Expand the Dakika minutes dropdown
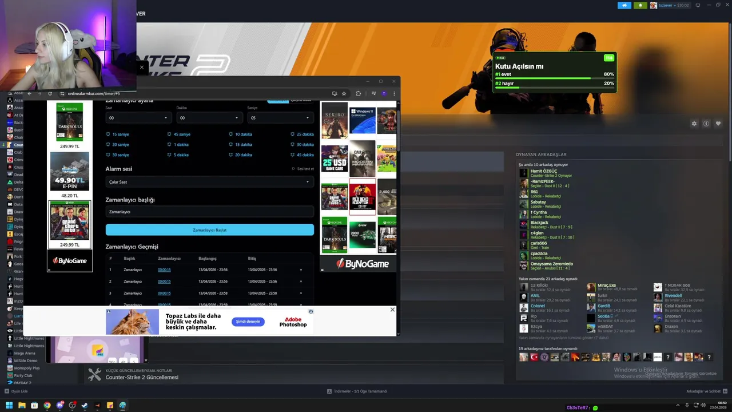The image size is (732, 412). tap(209, 118)
